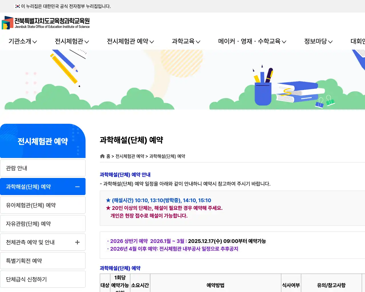Open the 특별기획전 예약 page
365x292 pixels.
click(43, 260)
